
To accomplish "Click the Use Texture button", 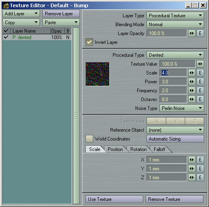I will point(114,199).
